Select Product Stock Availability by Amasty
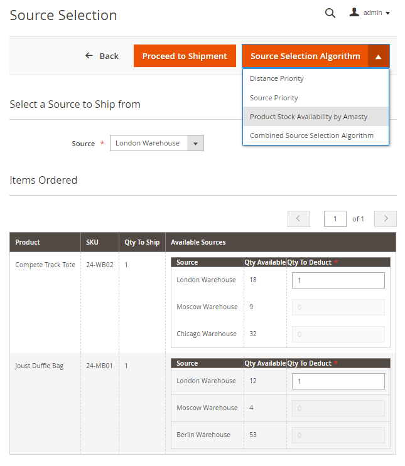This screenshot has height=466, width=405. [308, 117]
